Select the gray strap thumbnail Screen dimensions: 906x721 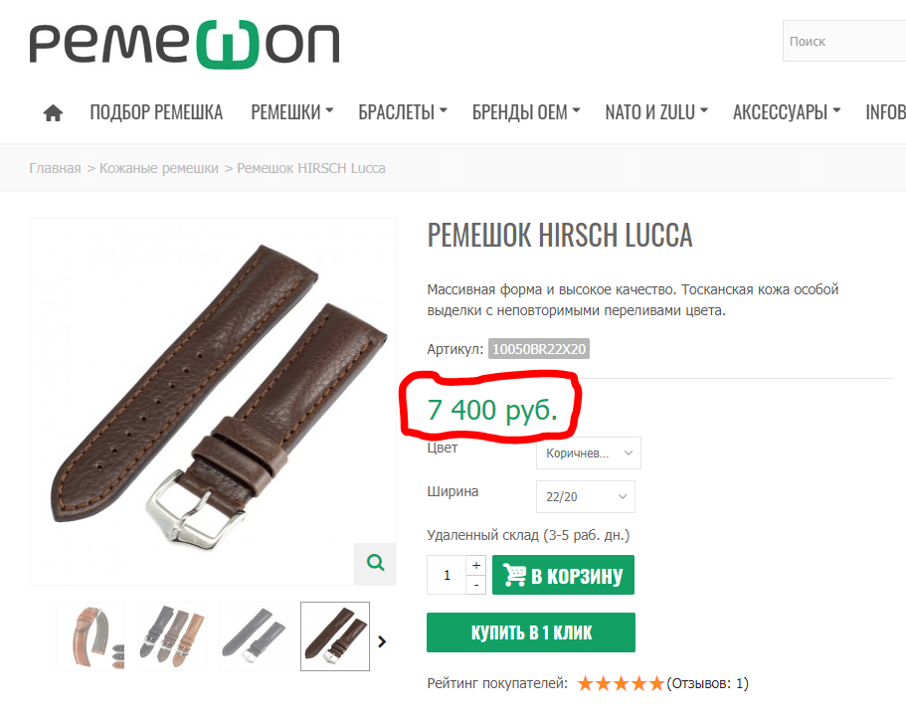click(x=254, y=636)
